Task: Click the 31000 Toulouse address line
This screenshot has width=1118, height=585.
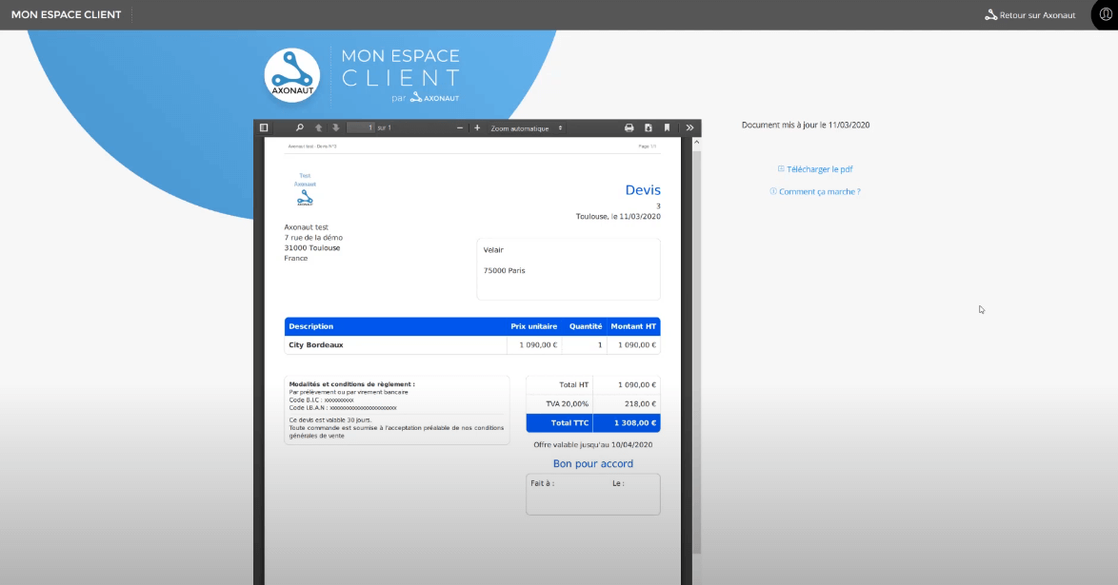Action: tap(312, 248)
